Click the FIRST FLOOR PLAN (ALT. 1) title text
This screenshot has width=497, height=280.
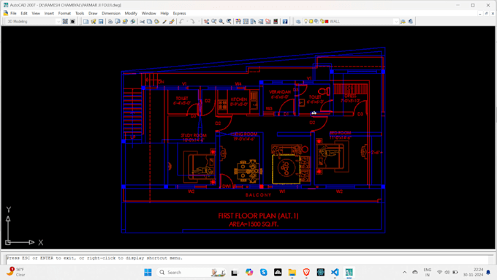click(258, 216)
